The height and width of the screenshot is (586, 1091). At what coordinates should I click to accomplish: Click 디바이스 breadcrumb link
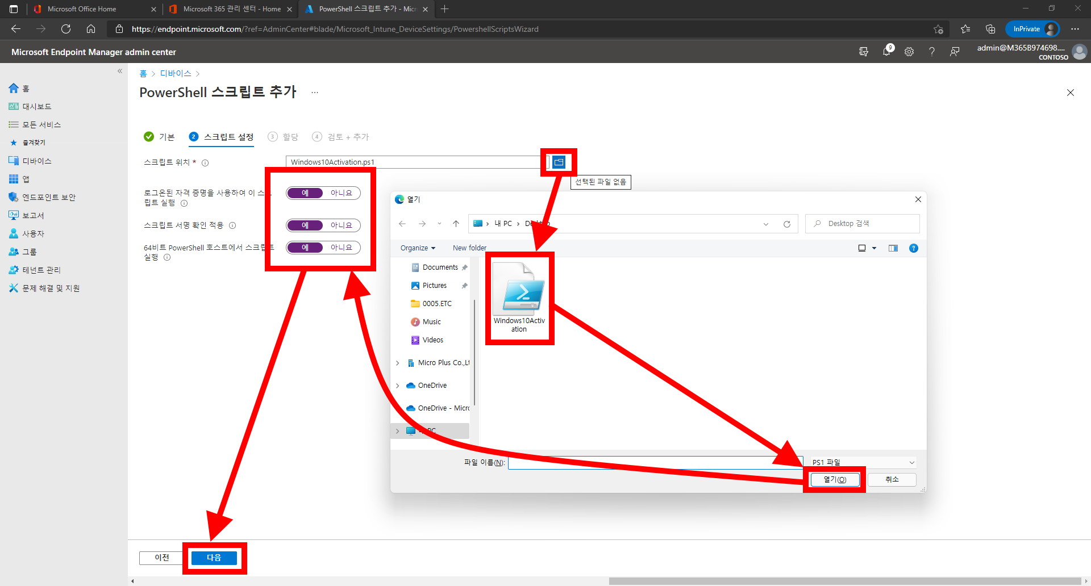176,74
